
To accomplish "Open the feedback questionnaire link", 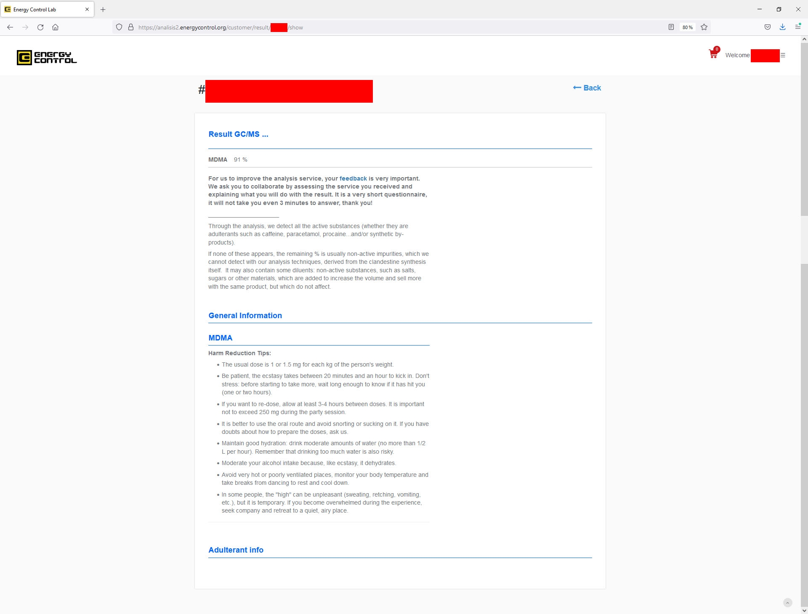I will coord(353,178).
